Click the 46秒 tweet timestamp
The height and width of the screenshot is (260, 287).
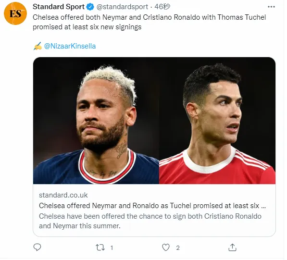(x=162, y=7)
